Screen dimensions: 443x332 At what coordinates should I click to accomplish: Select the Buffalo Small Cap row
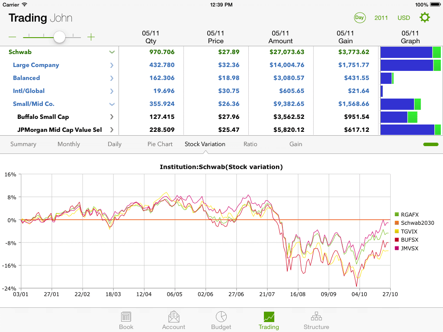click(x=43, y=117)
